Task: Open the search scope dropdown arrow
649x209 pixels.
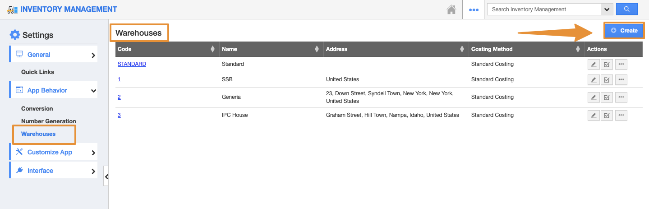Action: point(607,9)
